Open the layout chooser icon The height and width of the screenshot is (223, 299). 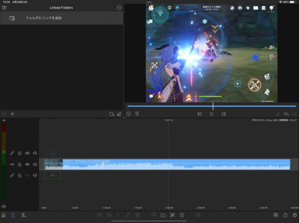click(x=276, y=215)
